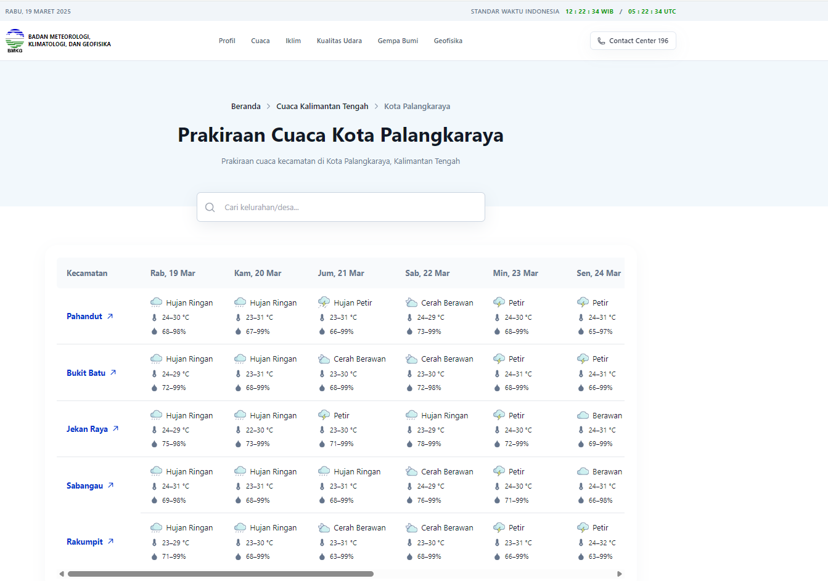Go to Beranda breadcrumb link

[245, 107]
